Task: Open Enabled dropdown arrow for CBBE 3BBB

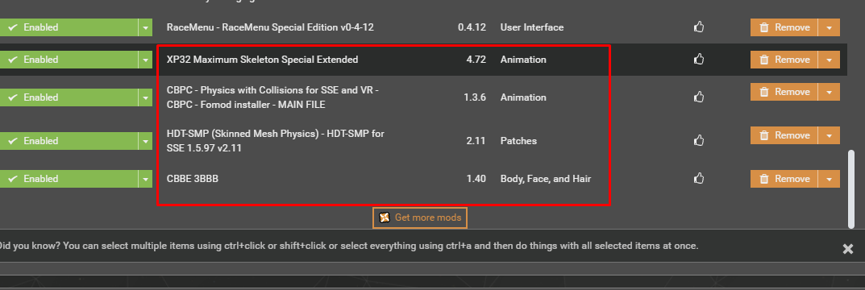Action: pyautogui.click(x=146, y=179)
